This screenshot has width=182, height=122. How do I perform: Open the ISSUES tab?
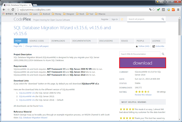pyautogui.click(x=127, y=41)
